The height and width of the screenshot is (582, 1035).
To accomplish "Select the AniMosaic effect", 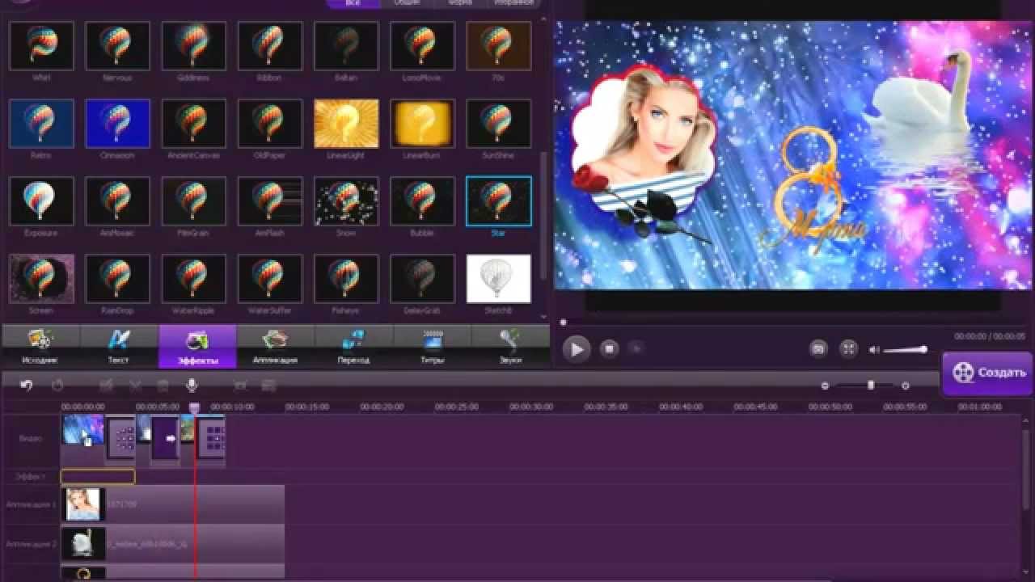I will 117,200.
